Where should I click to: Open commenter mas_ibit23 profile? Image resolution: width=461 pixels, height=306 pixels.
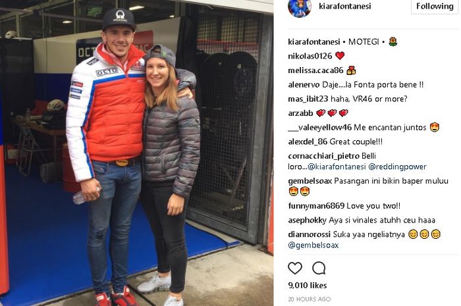308,99
